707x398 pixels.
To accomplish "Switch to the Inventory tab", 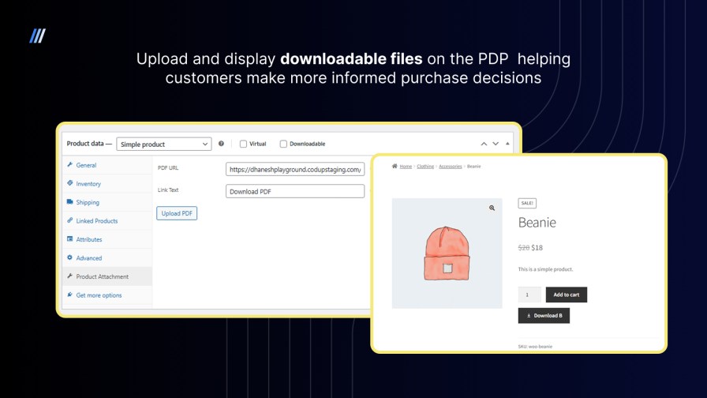I will [x=107, y=184].
